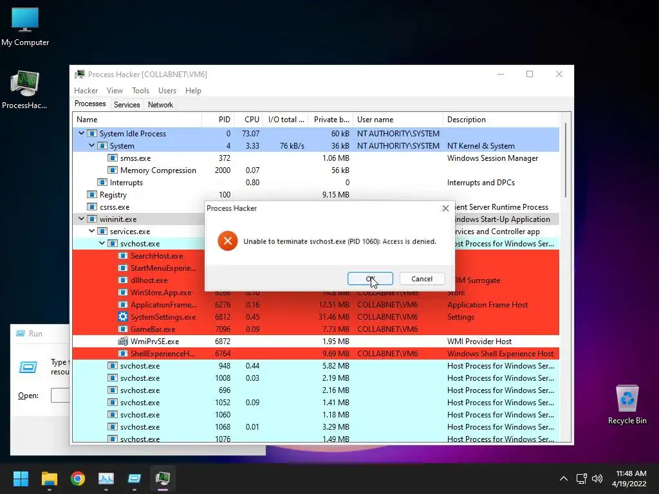Screen dimensions: 659x494
Task: Click the smss.exe process icon
Action: (x=112, y=158)
